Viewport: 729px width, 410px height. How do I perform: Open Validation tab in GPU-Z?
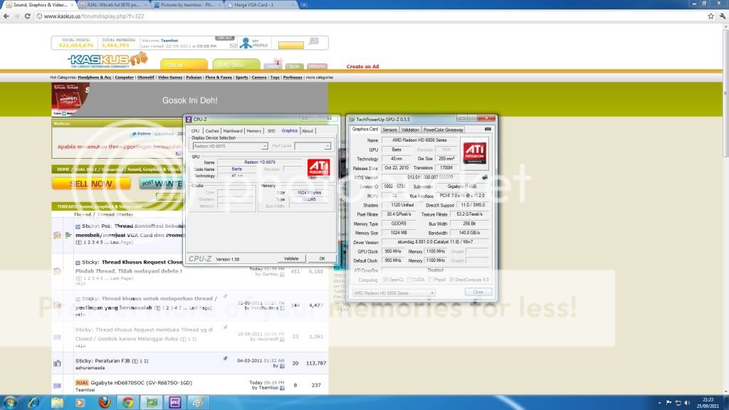pos(409,130)
